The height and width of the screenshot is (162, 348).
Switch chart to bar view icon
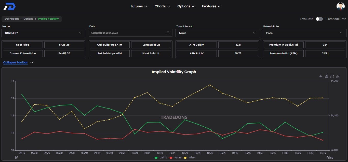pyautogui.click(x=326, y=76)
